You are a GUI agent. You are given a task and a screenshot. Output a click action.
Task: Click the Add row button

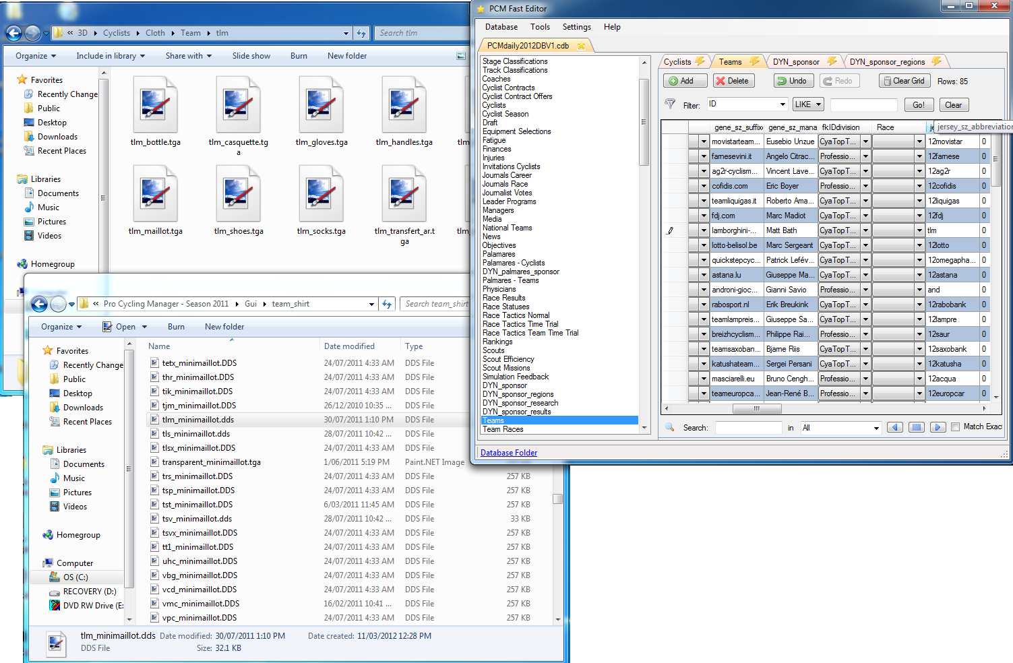[x=685, y=81]
